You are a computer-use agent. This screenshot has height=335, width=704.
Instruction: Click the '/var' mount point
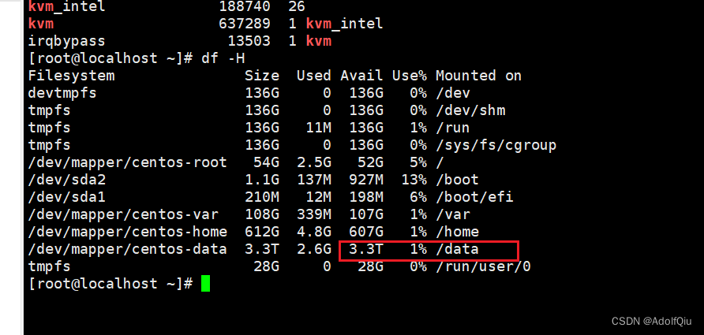pyautogui.click(x=452, y=214)
